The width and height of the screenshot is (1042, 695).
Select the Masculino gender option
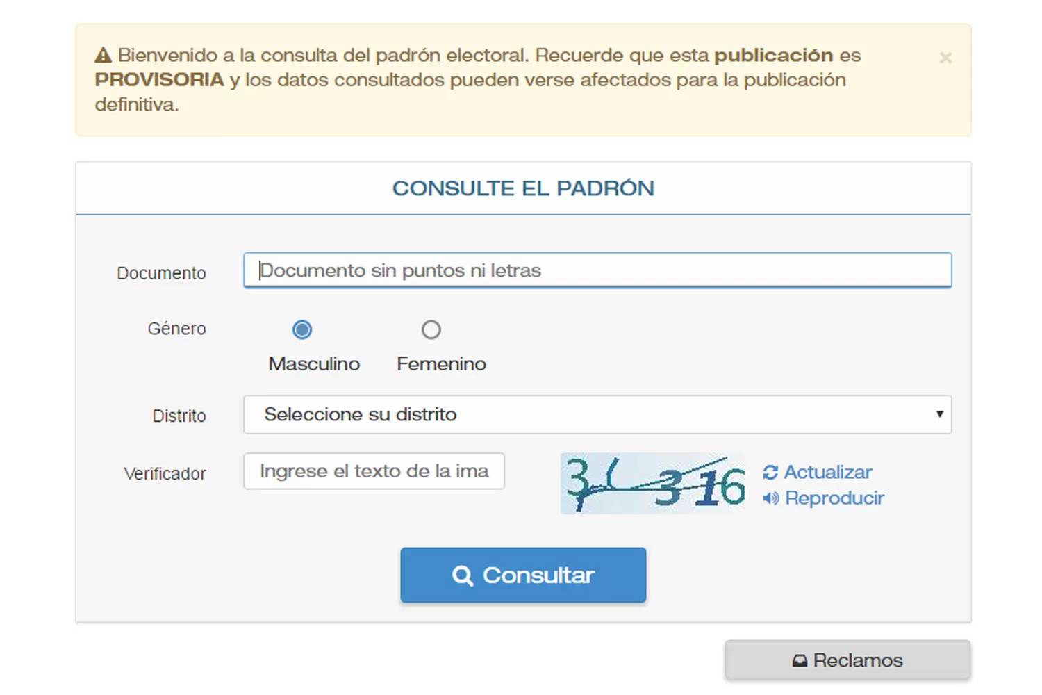302,329
